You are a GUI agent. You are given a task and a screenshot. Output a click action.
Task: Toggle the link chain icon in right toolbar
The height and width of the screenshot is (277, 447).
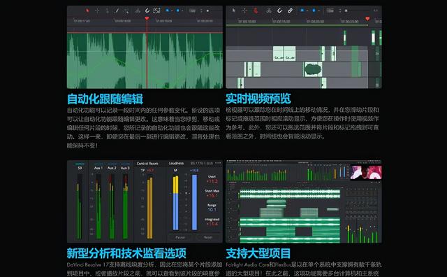click(290, 10)
